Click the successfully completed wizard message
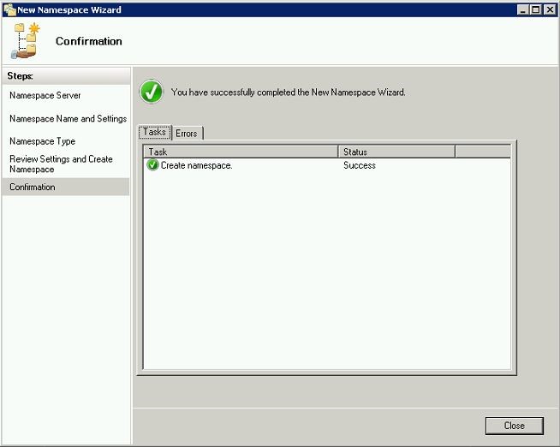Image resolution: width=560 pixels, height=447 pixels. pyautogui.click(x=289, y=92)
